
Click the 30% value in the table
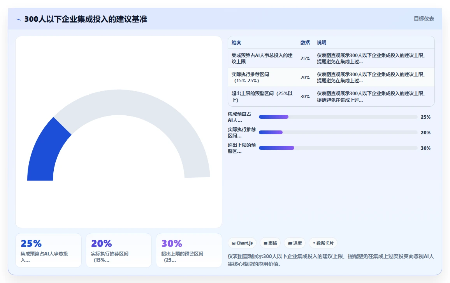tap(305, 97)
